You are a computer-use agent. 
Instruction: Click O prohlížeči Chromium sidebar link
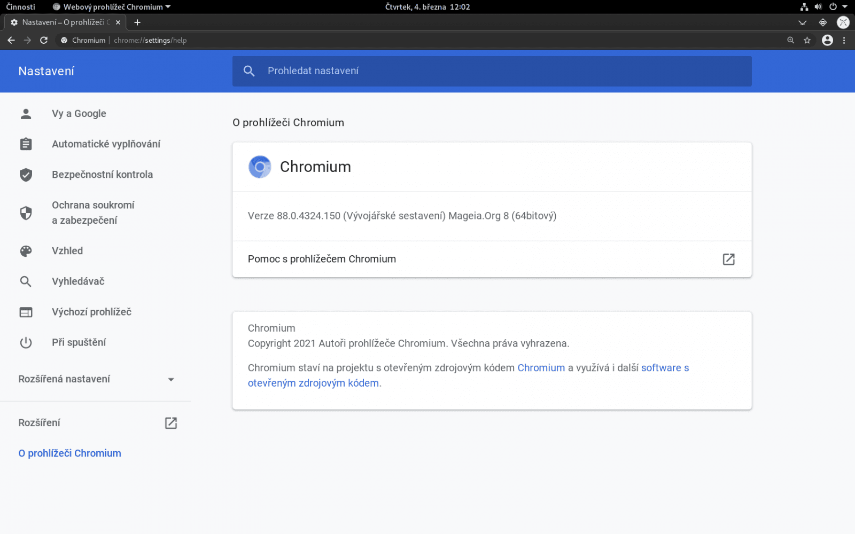coord(69,453)
